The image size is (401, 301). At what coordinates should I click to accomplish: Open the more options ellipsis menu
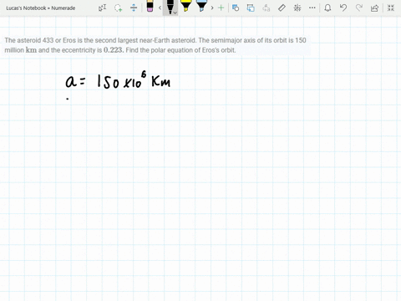pyautogui.click(x=312, y=8)
